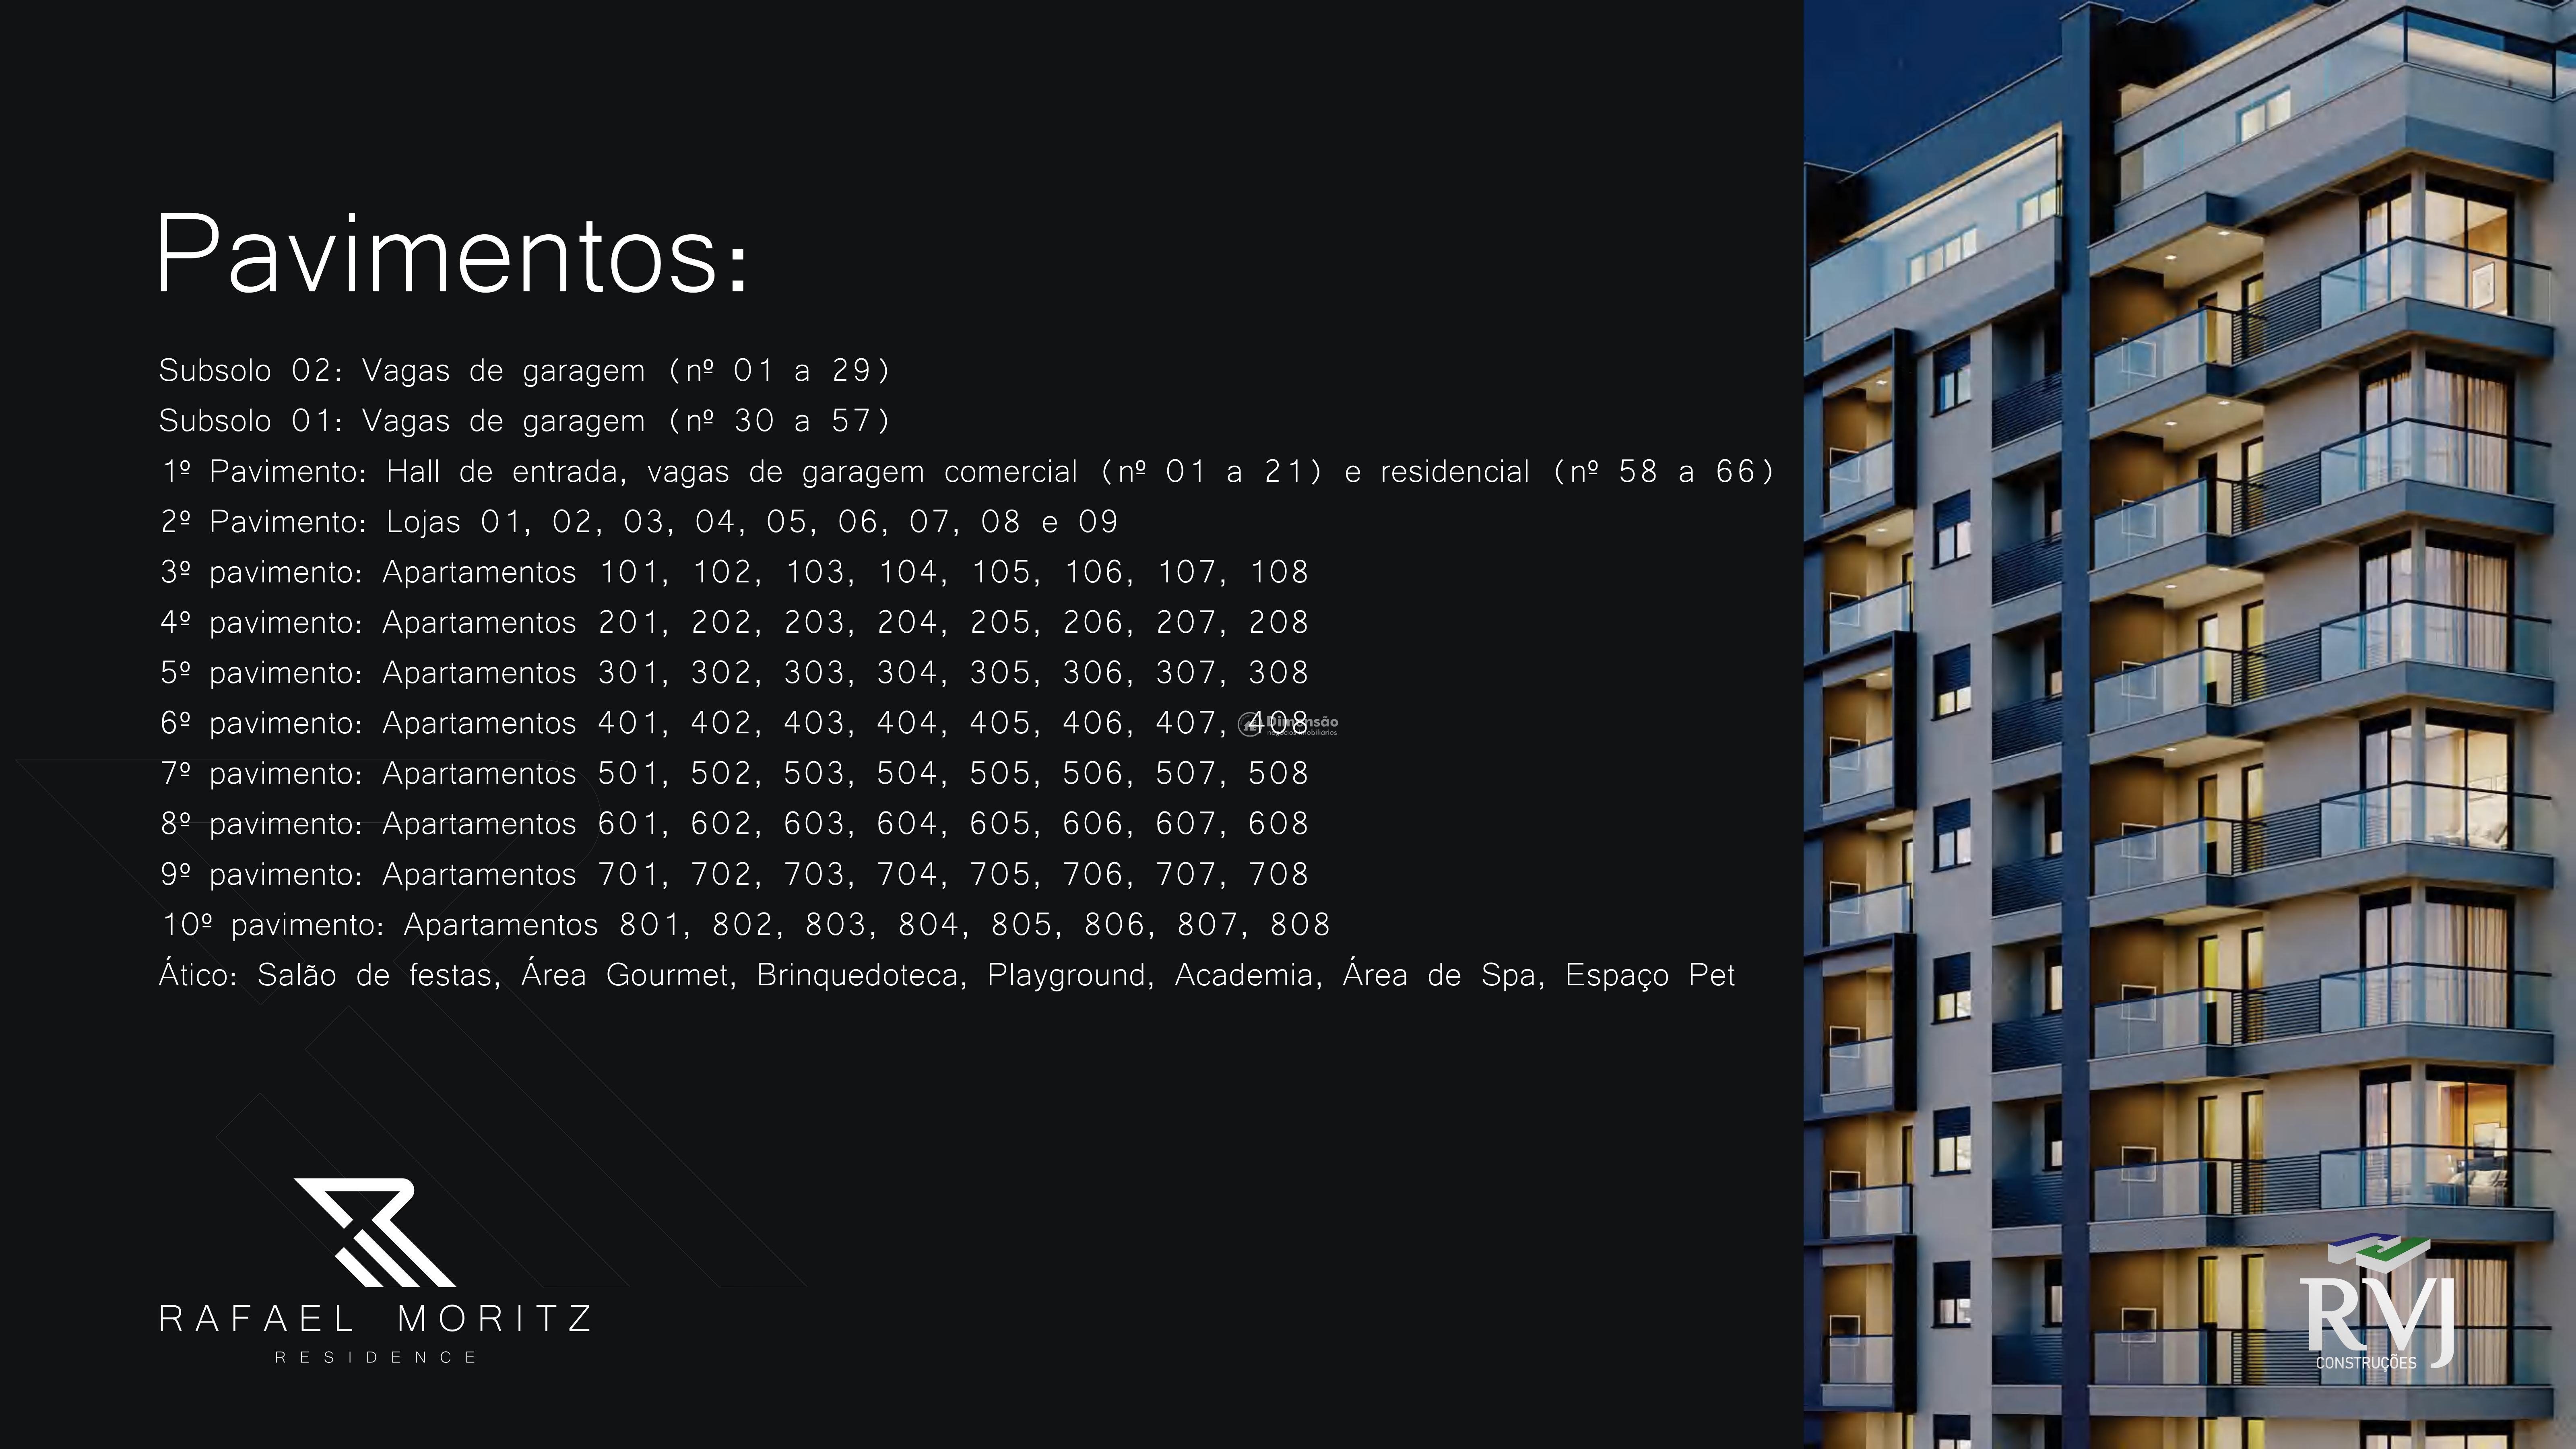Viewport: 2576px width, 1449px height.
Task: Click the 'RAFAEL MORITZ' title text
Action: point(376,1319)
